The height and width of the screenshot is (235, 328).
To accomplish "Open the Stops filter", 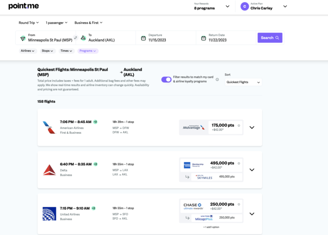I will click(48, 51).
